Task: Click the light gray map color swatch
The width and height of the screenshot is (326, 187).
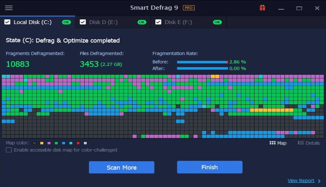Action: [85, 143]
